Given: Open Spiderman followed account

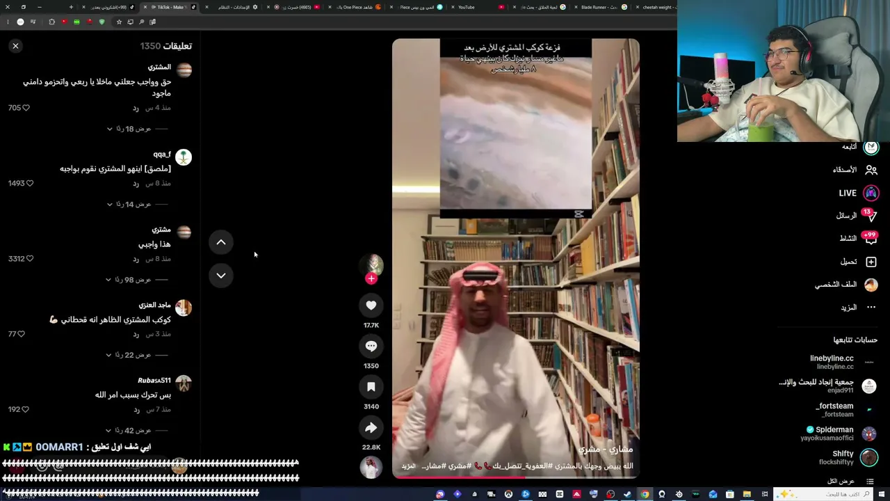Looking at the screenshot, I should (838, 434).
